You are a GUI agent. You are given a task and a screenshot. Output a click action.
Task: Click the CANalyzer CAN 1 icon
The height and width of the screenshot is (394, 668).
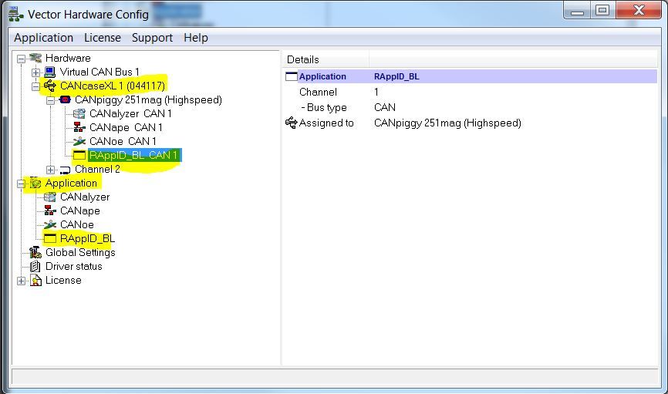point(79,113)
